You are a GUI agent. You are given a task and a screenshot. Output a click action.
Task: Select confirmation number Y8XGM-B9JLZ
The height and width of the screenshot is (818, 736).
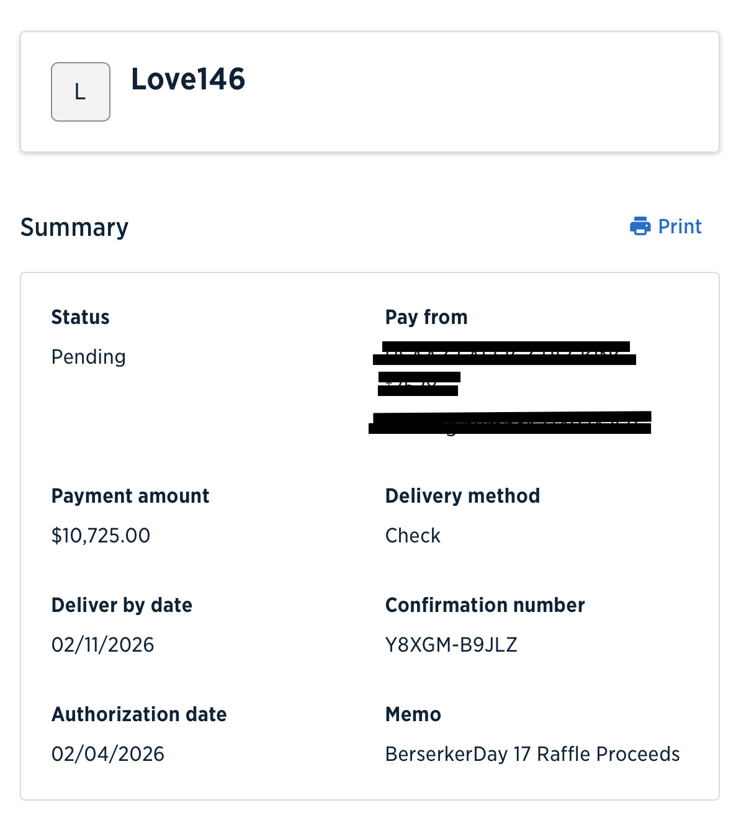click(x=451, y=645)
